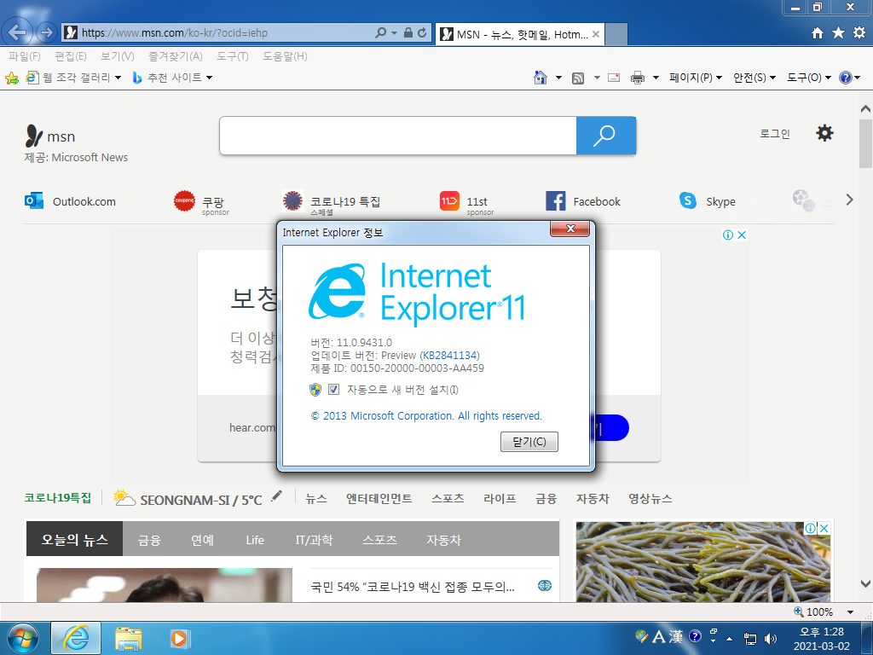
Task: Expand the address bar autocomplete dropdown arrow
Action: (x=394, y=33)
